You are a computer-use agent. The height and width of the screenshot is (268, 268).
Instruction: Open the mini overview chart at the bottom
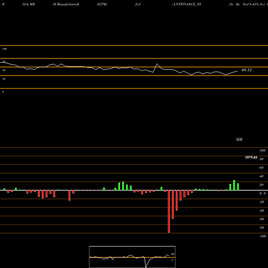tap(132, 257)
